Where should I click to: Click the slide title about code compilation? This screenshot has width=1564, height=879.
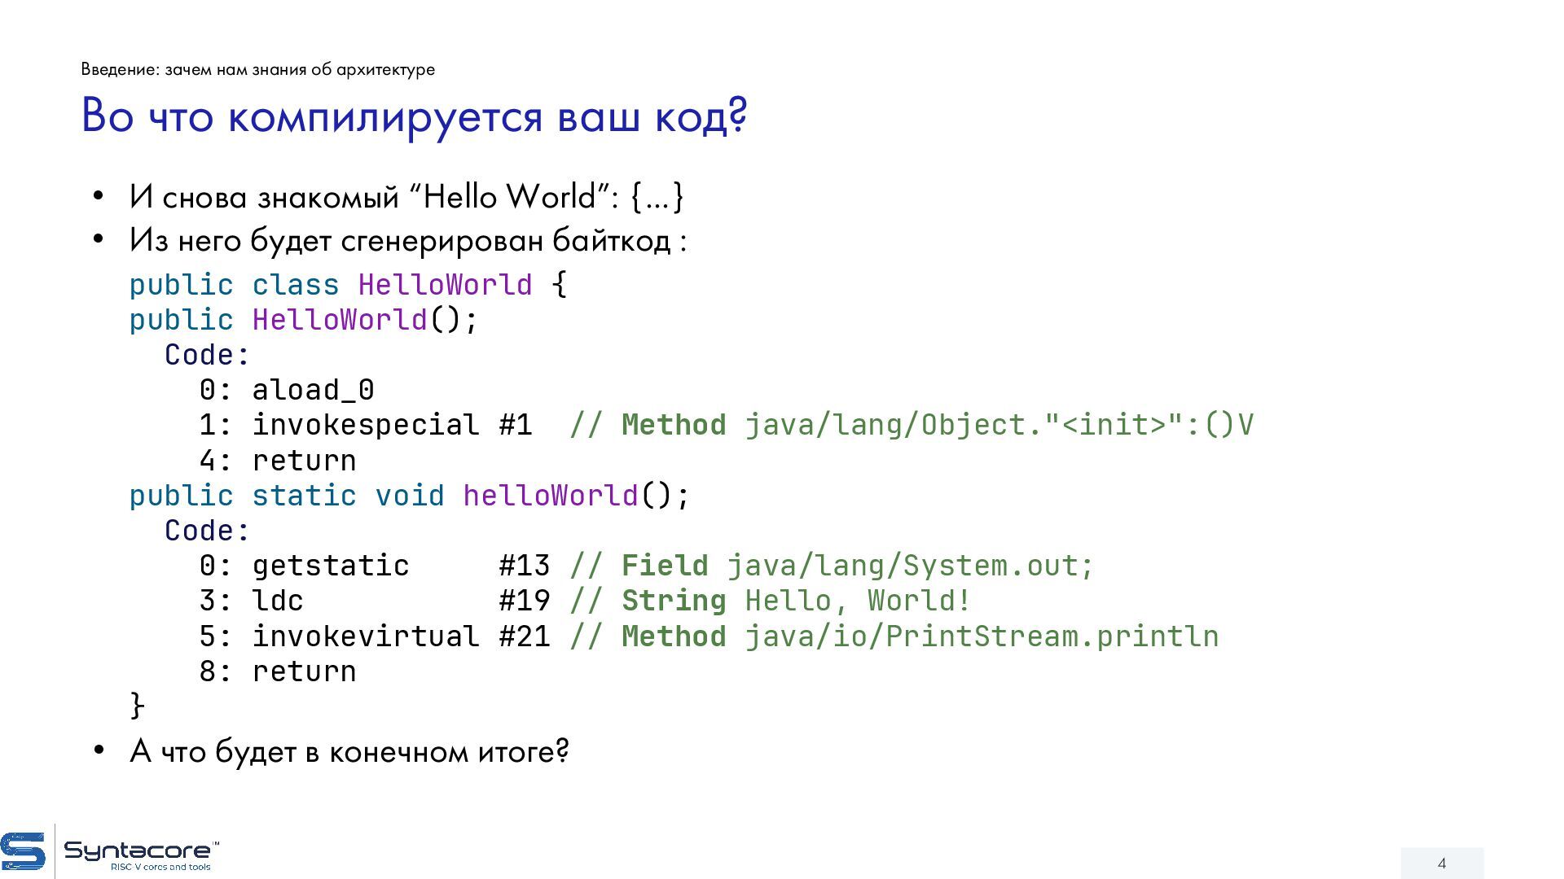pos(414,116)
